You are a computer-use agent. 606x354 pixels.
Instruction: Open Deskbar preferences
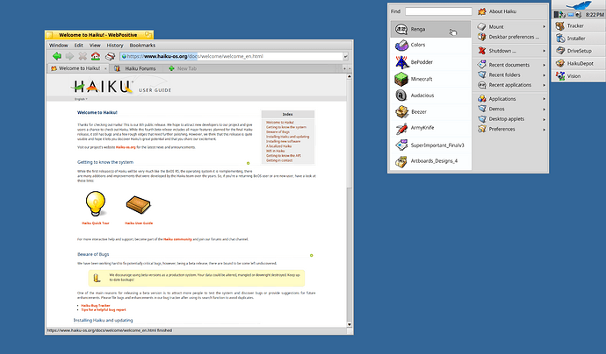(x=510, y=37)
